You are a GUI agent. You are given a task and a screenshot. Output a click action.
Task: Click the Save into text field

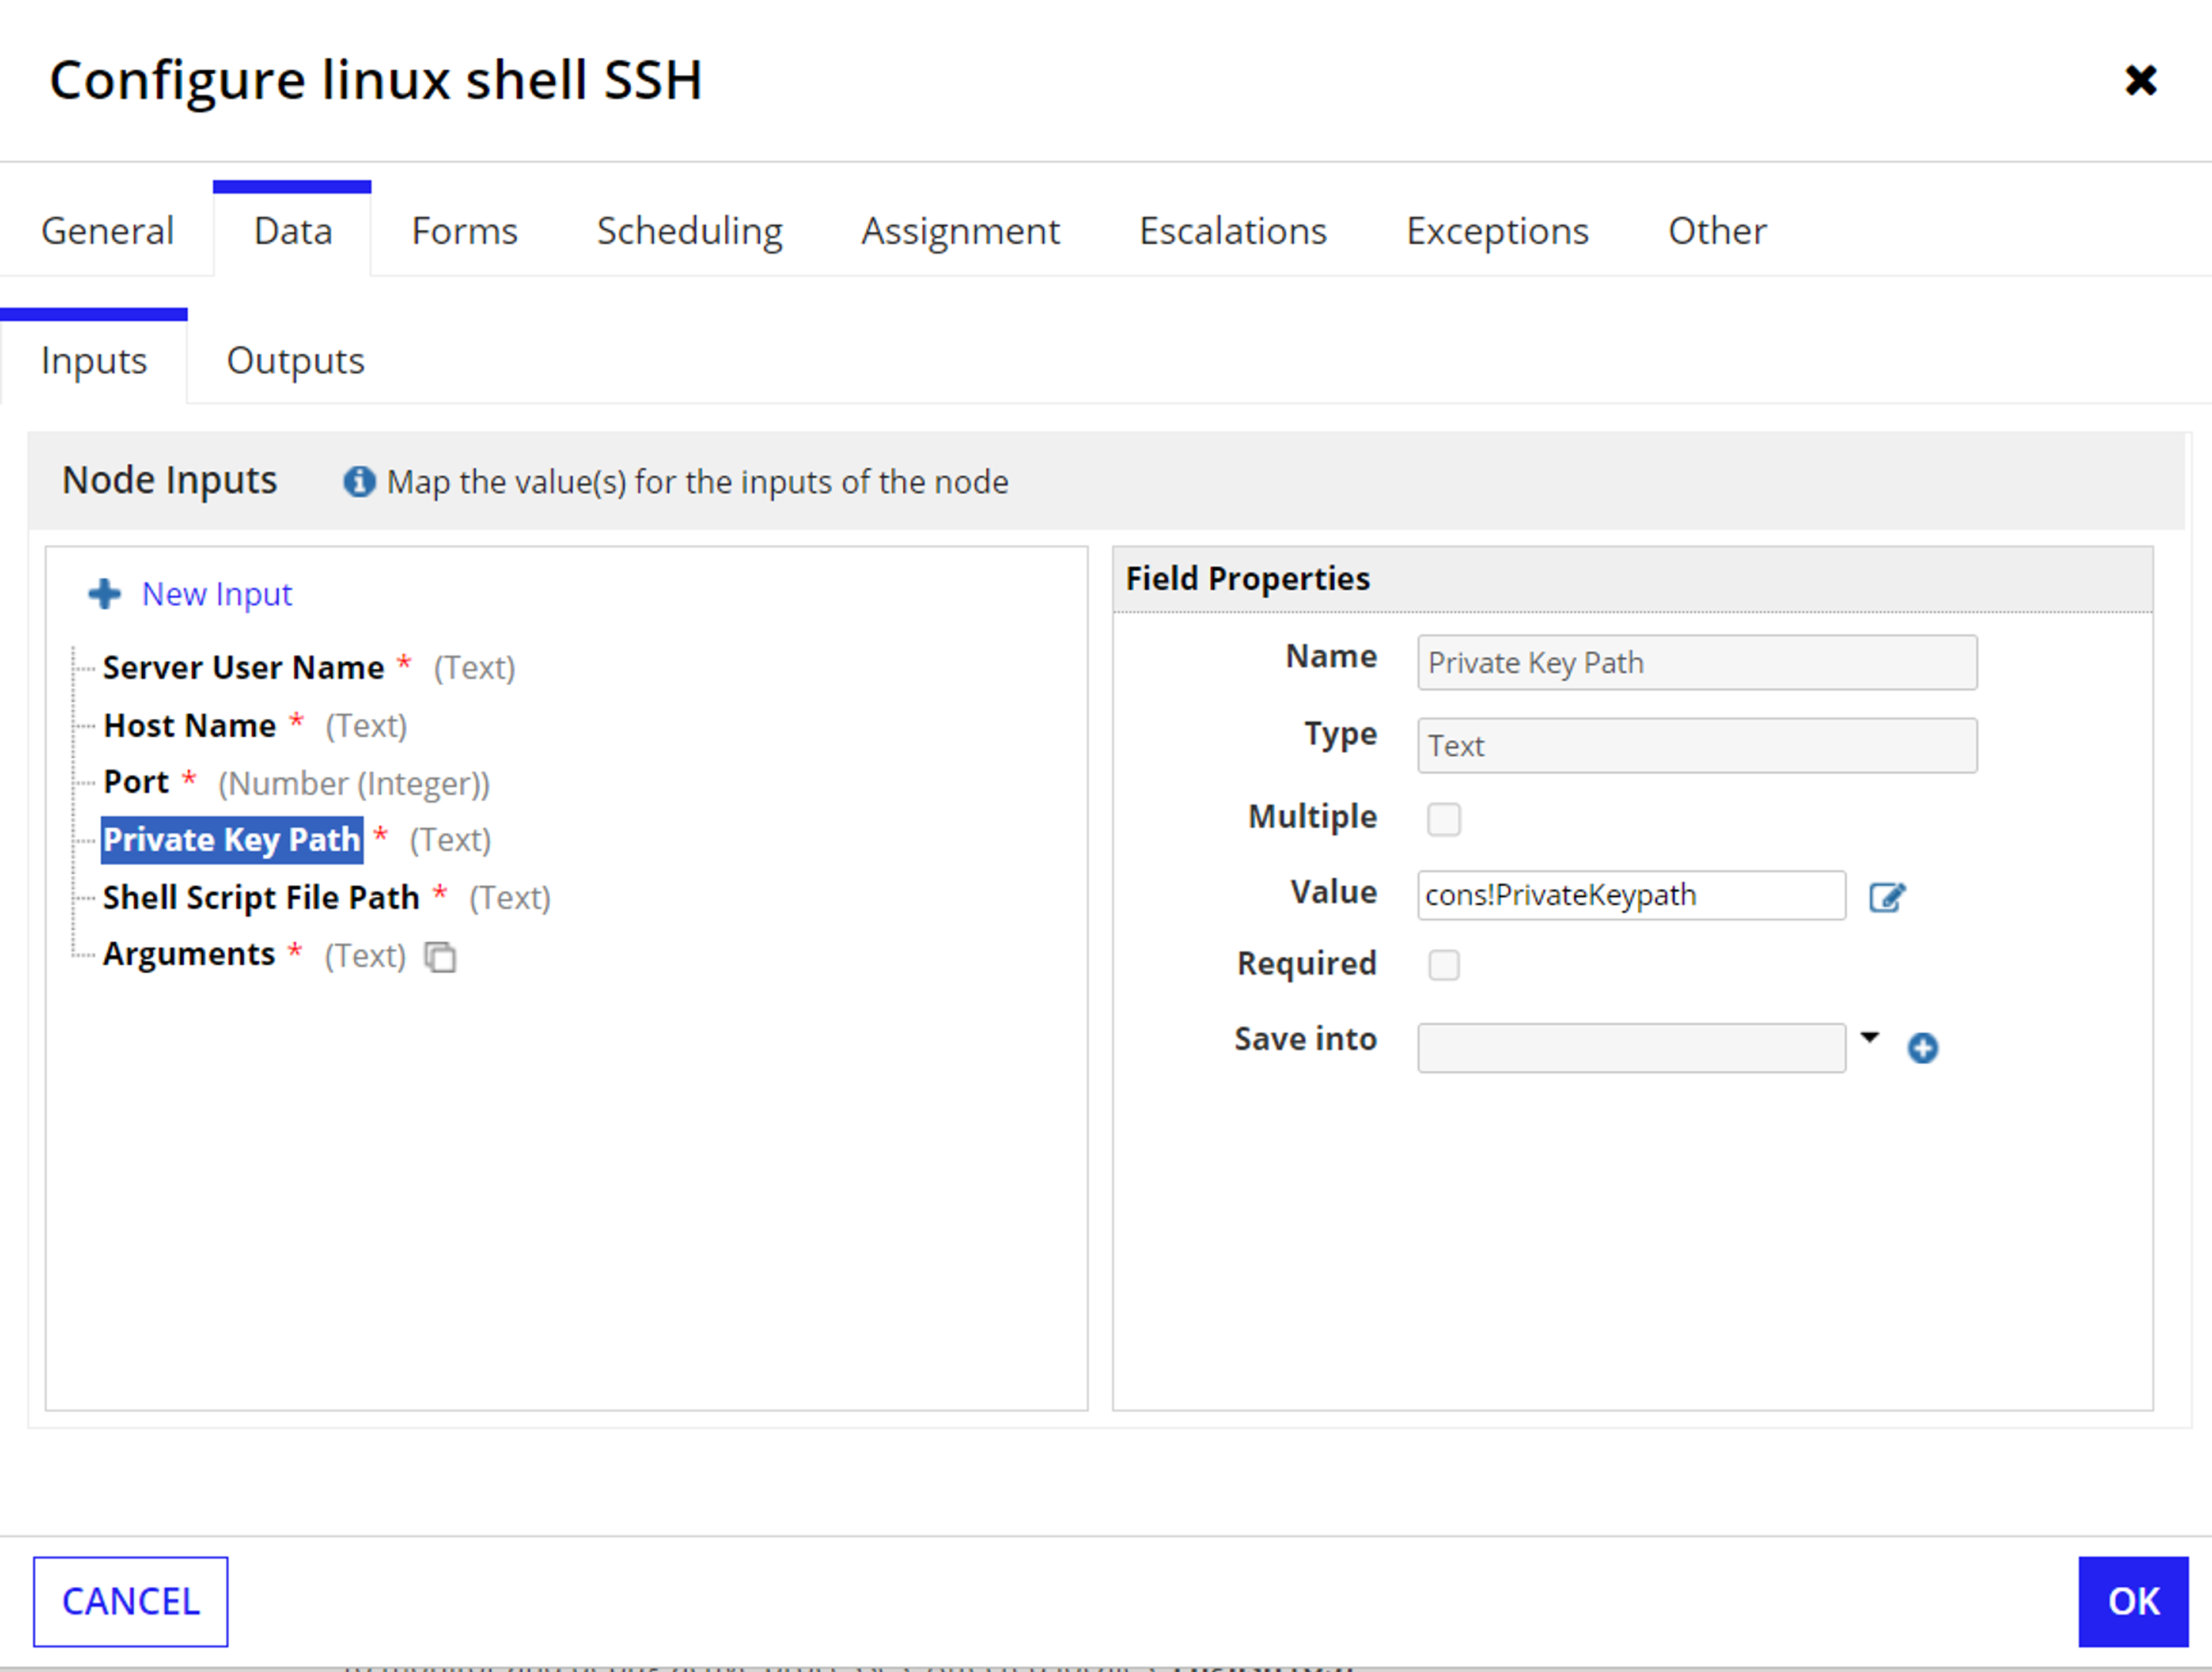tap(1631, 1047)
